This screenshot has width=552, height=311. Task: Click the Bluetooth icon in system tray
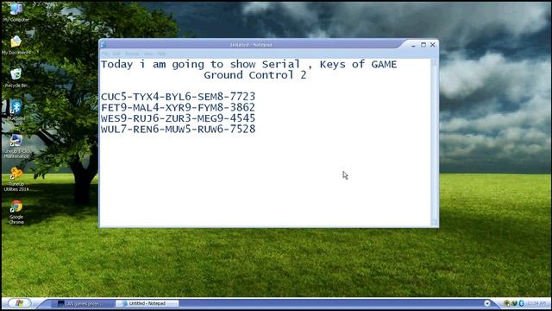point(521,303)
